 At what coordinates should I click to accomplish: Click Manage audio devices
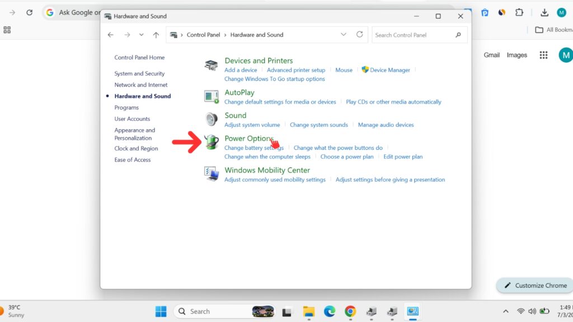point(386,125)
